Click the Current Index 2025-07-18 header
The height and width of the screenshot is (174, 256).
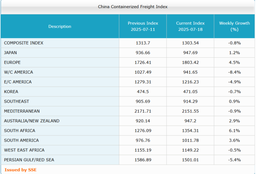(191, 27)
